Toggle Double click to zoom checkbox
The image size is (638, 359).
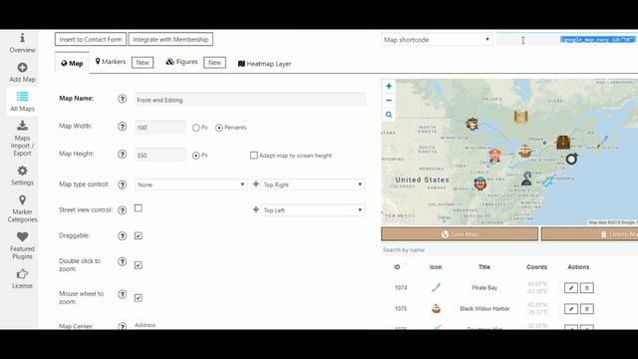point(139,265)
